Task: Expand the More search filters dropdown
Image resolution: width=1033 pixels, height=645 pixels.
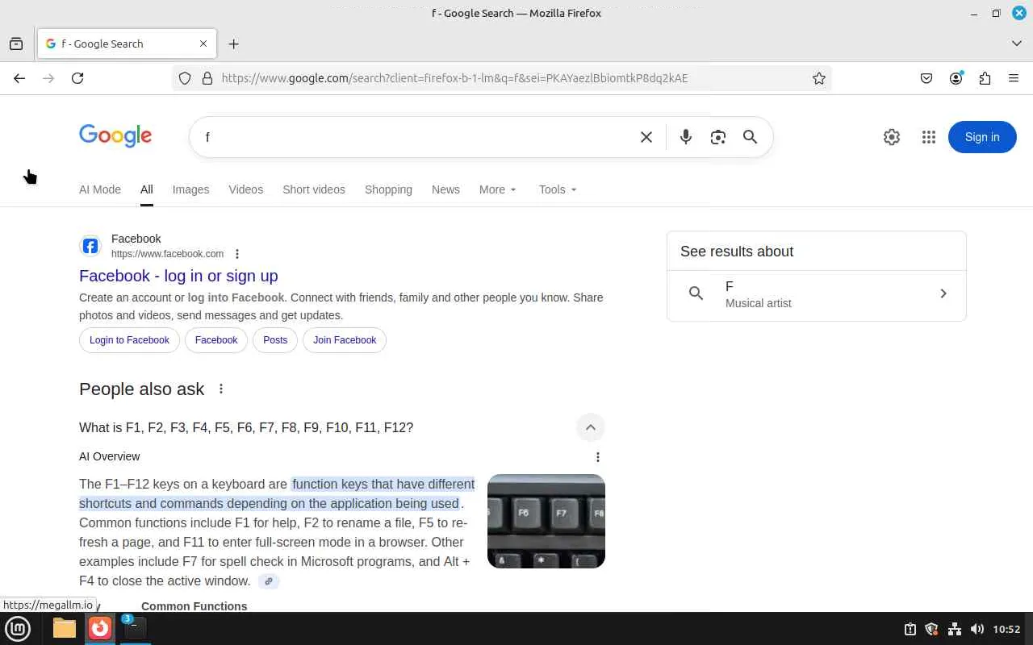Action: [x=497, y=189]
